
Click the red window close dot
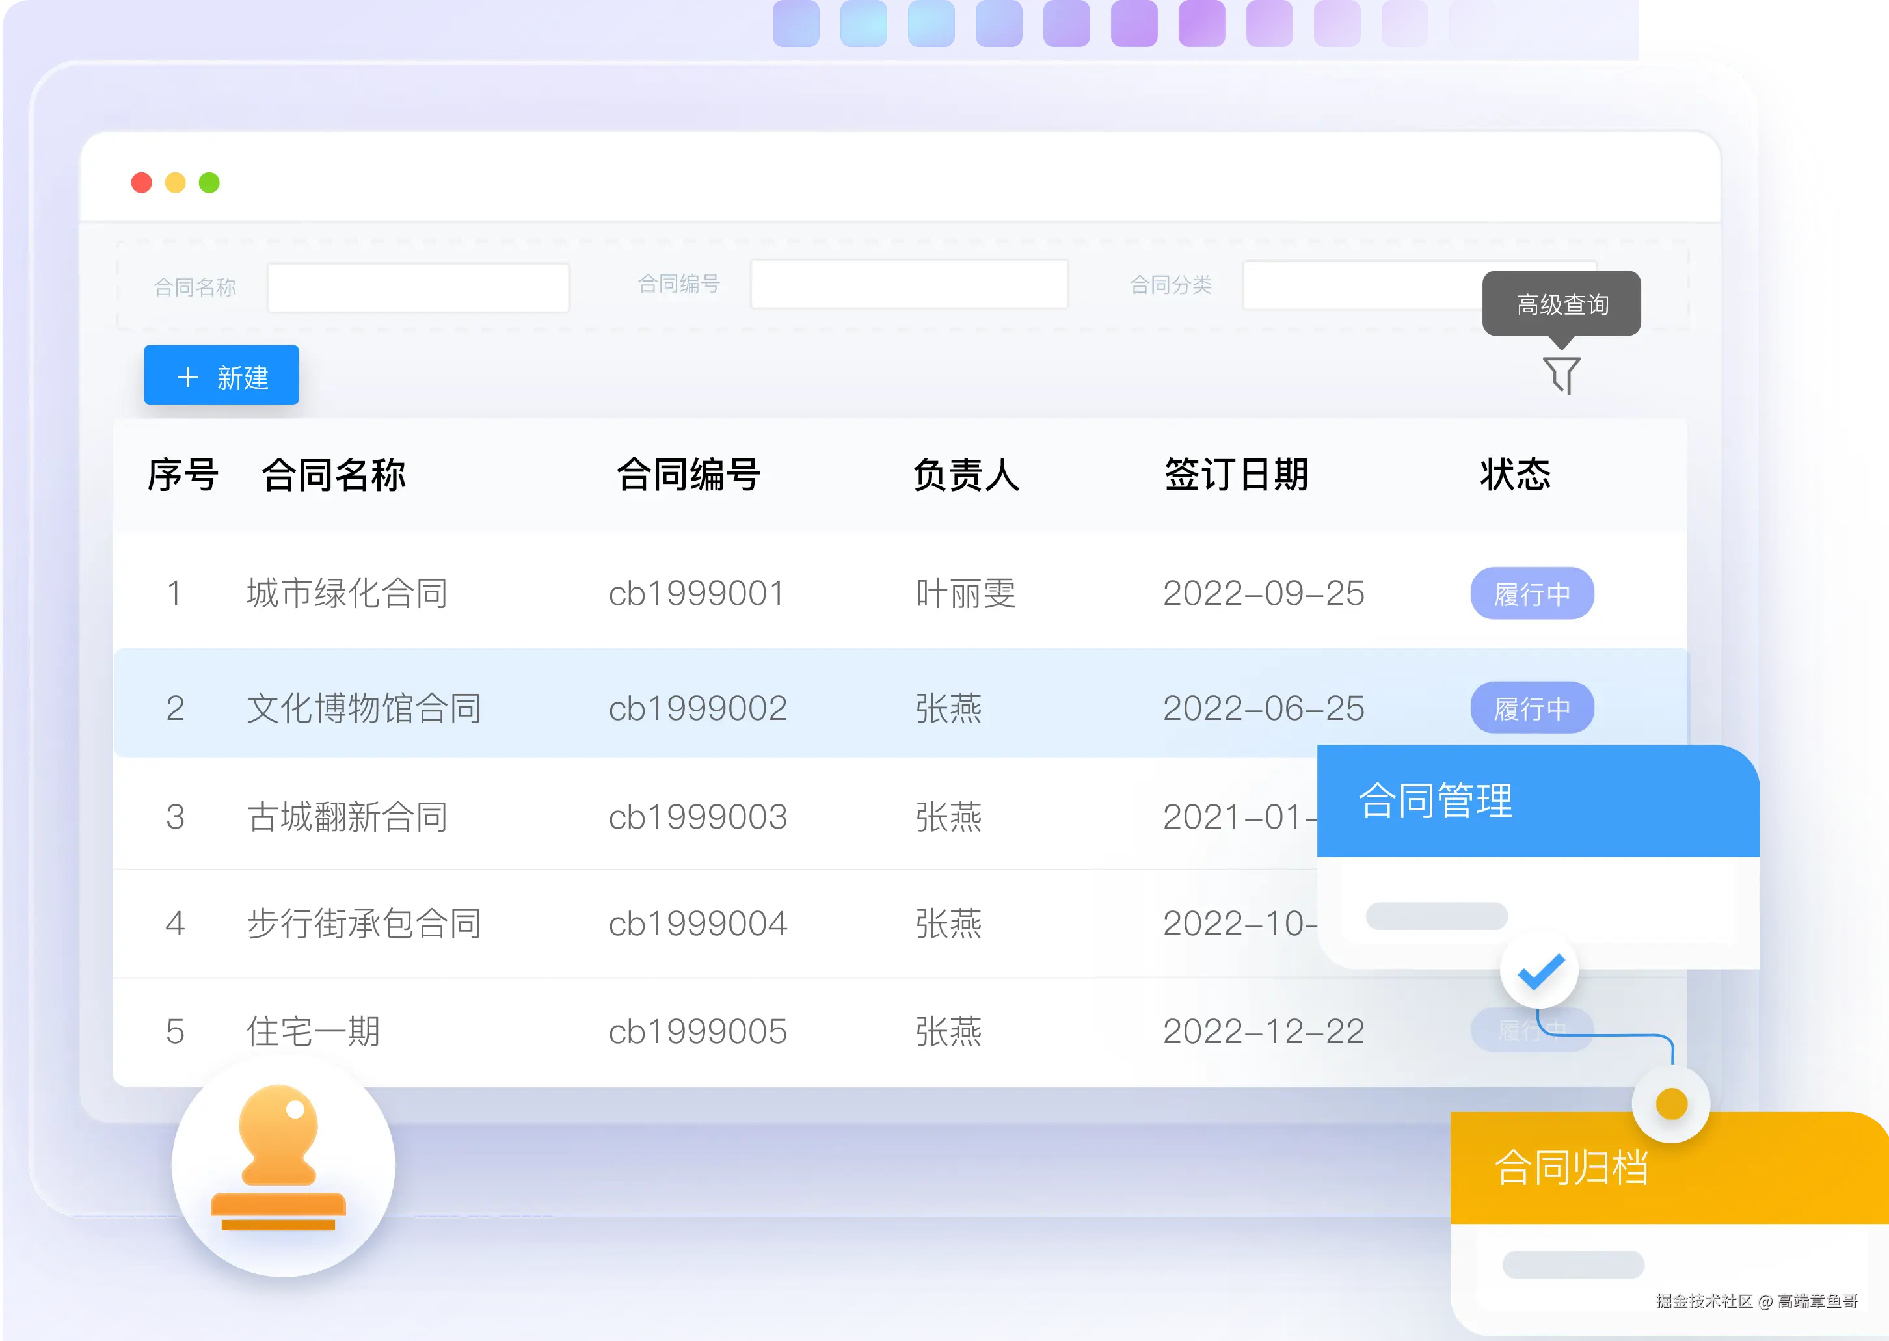click(141, 183)
